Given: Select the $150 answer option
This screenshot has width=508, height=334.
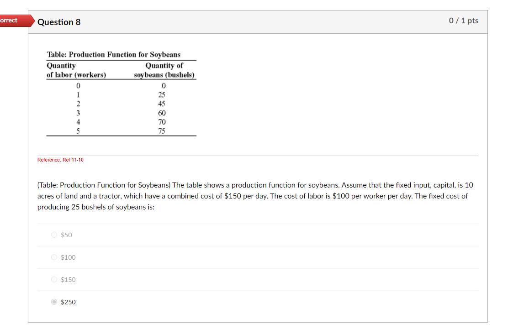Looking at the screenshot, I should (53, 279).
